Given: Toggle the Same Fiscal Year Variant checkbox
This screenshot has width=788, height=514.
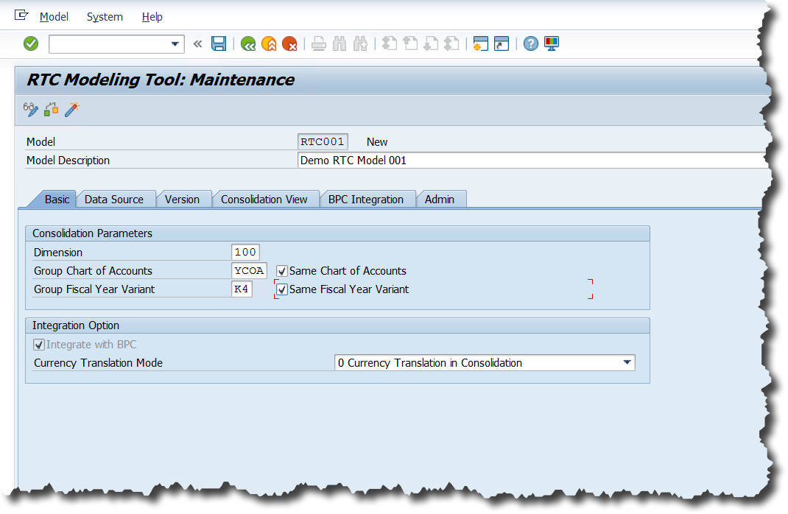Looking at the screenshot, I should pos(282,289).
